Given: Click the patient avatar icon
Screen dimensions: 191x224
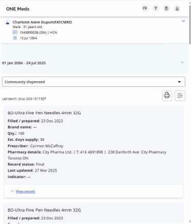Looking at the screenshot, I should [8, 22].
